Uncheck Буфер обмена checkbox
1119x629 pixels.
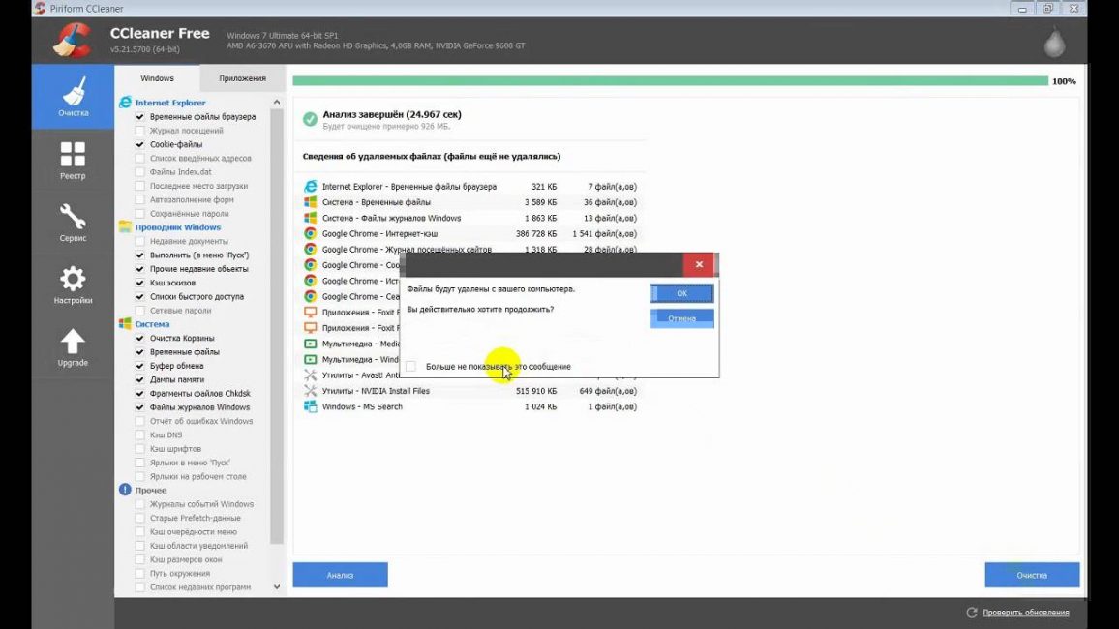coord(139,366)
